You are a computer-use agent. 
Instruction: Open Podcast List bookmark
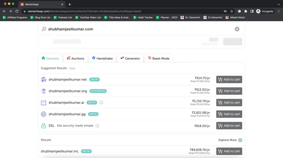tap(63, 17)
